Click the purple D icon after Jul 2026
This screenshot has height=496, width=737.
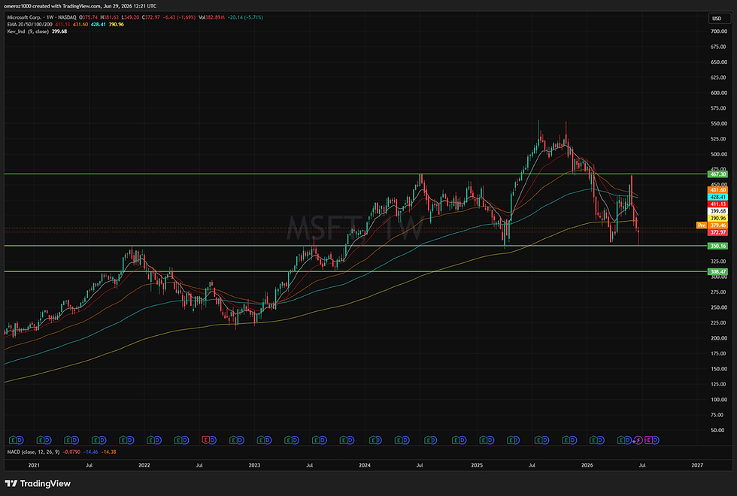point(655,440)
